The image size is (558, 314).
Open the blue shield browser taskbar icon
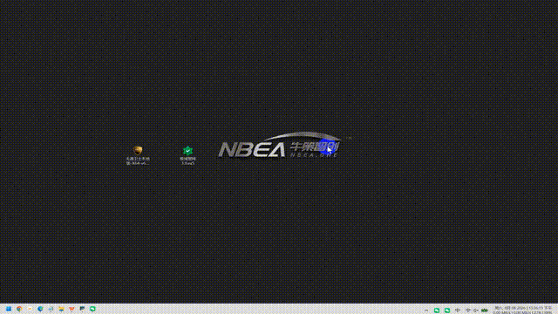tap(40, 309)
